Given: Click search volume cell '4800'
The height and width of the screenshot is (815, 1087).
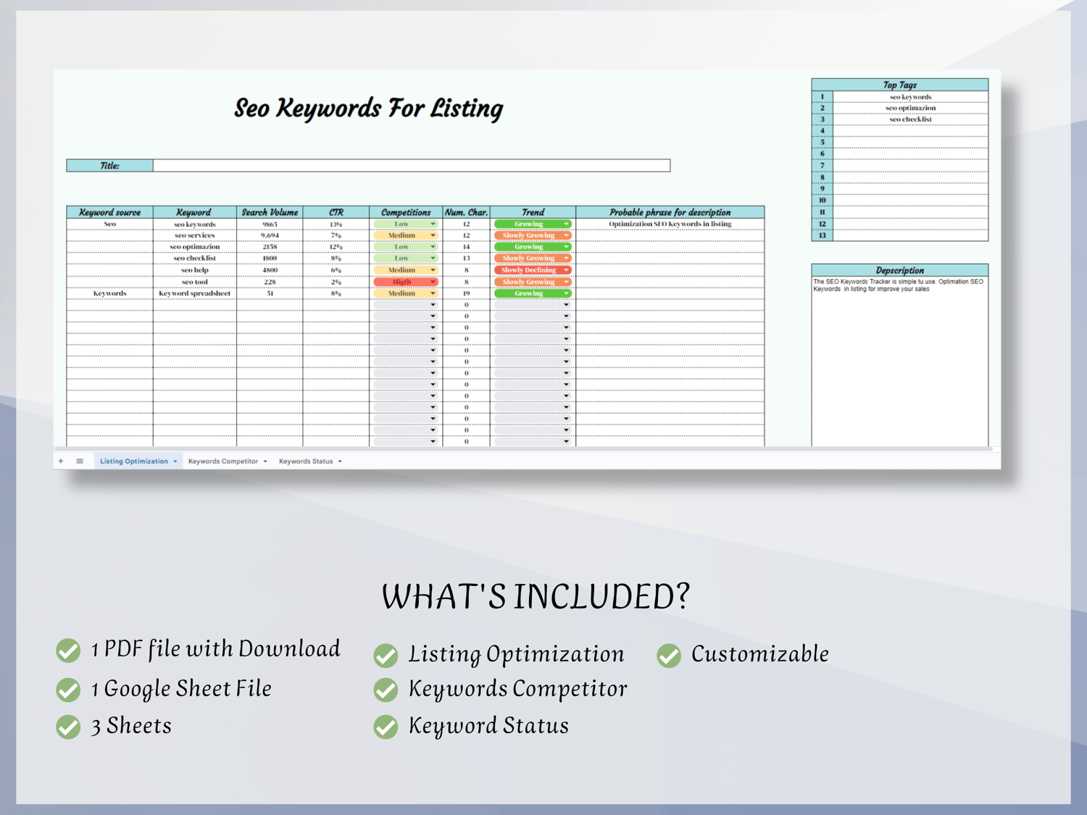Looking at the screenshot, I should pyautogui.click(x=270, y=270).
